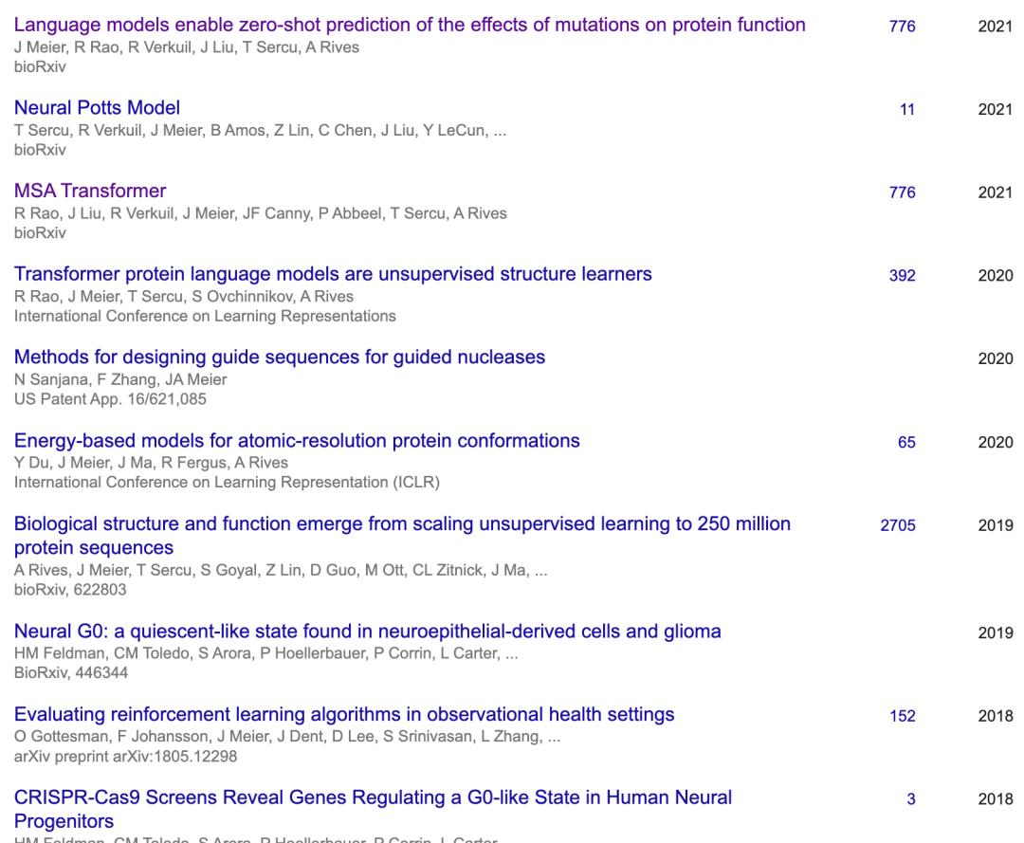The image size is (1024, 843).
Task: View the 11 citations of Neural Potts Model
Action: 907,109
